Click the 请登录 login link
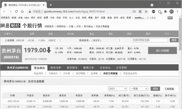Screen dimensions: 182x109 (96, 40)
